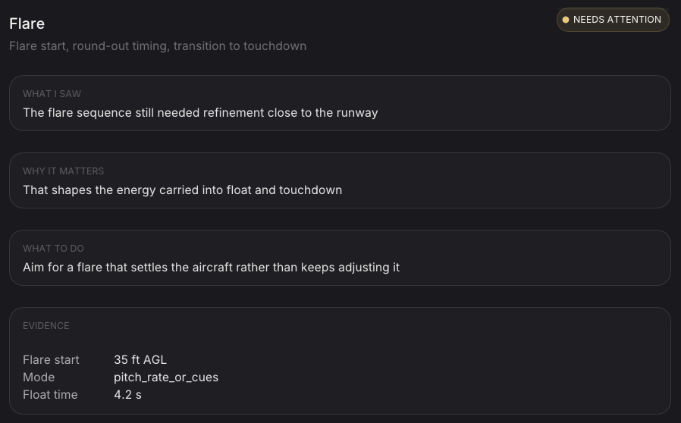
Task: Click the WHAT TO DO label
Action: (x=53, y=249)
